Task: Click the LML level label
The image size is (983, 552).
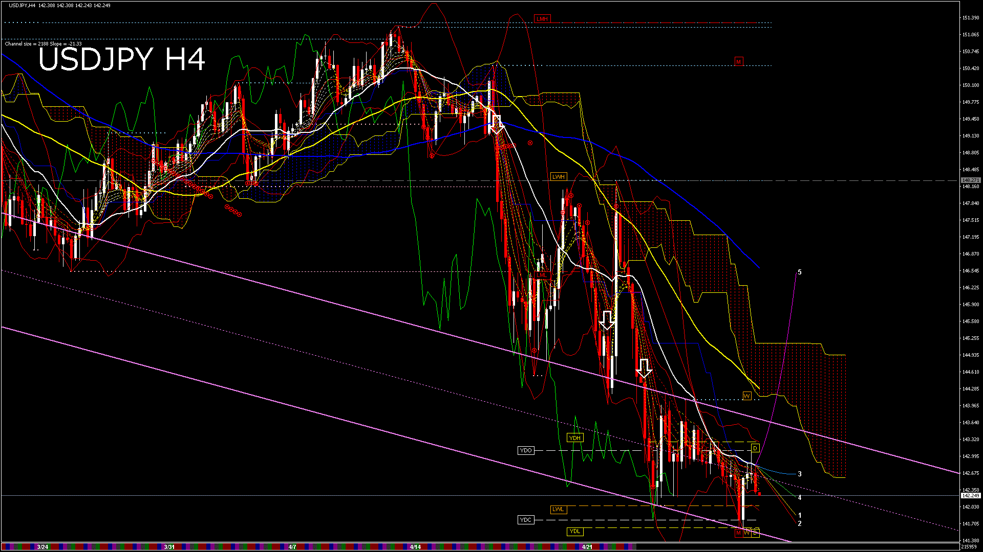Action: [542, 275]
